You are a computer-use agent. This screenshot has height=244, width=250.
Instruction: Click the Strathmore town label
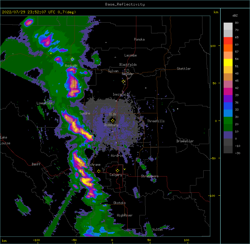[150, 176]
